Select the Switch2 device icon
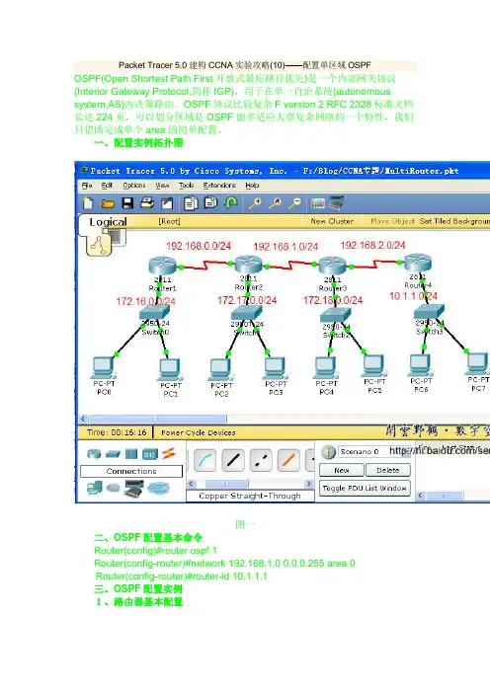This screenshot has width=490, height=693. 335,316
